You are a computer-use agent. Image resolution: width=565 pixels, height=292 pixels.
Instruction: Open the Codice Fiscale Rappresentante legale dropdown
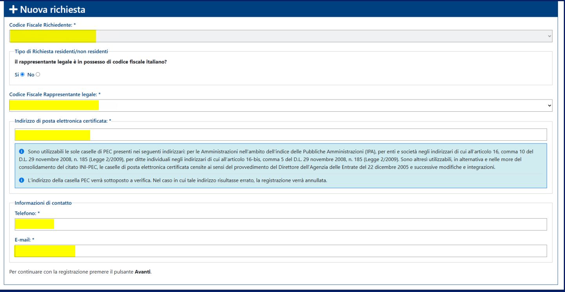point(281,105)
